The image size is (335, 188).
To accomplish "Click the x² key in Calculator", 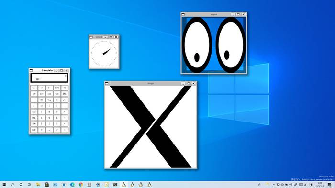I will [x=42, y=88].
